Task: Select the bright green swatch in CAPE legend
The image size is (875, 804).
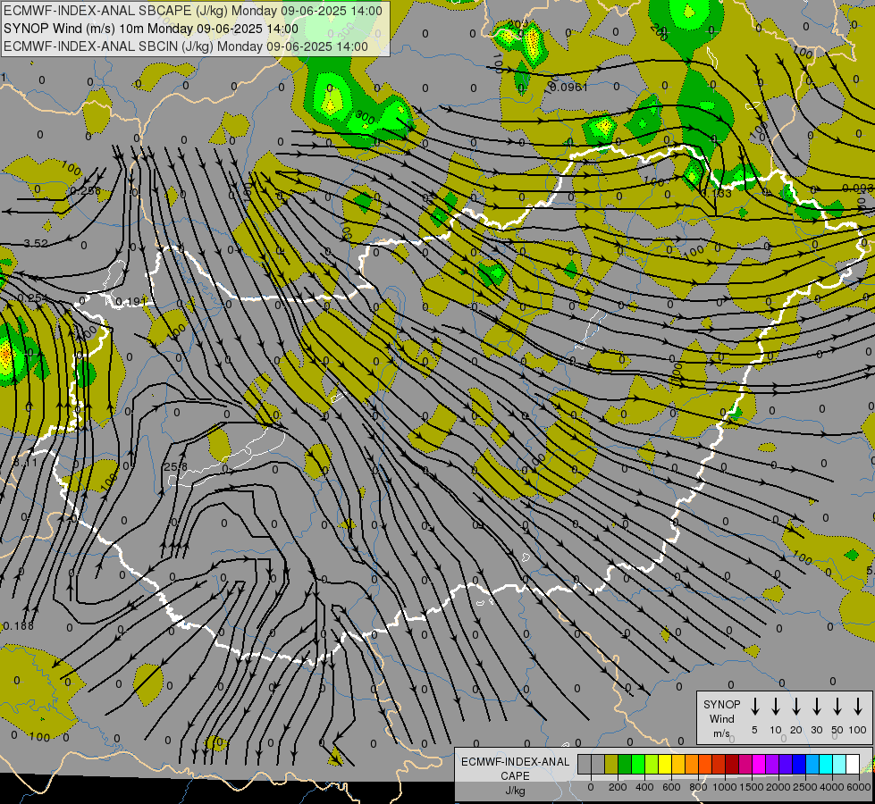Action: tap(638, 764)
